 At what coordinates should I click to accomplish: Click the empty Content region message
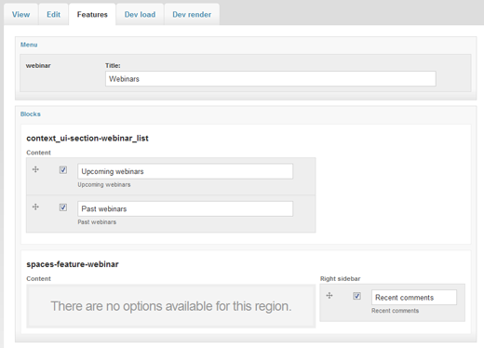(x=171, y=306)
